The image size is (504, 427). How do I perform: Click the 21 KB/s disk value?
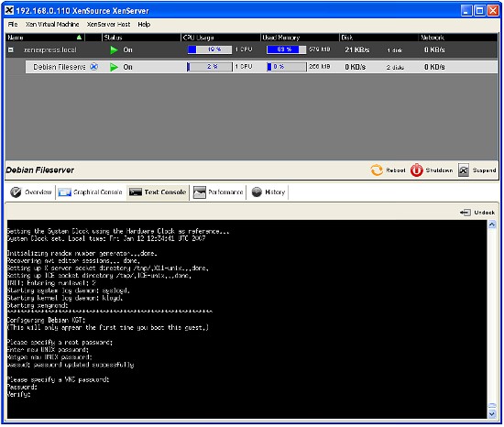(x=357, y=49)
